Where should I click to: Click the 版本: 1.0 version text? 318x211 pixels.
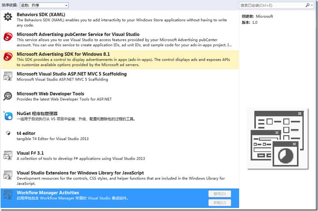pos(249,22)
